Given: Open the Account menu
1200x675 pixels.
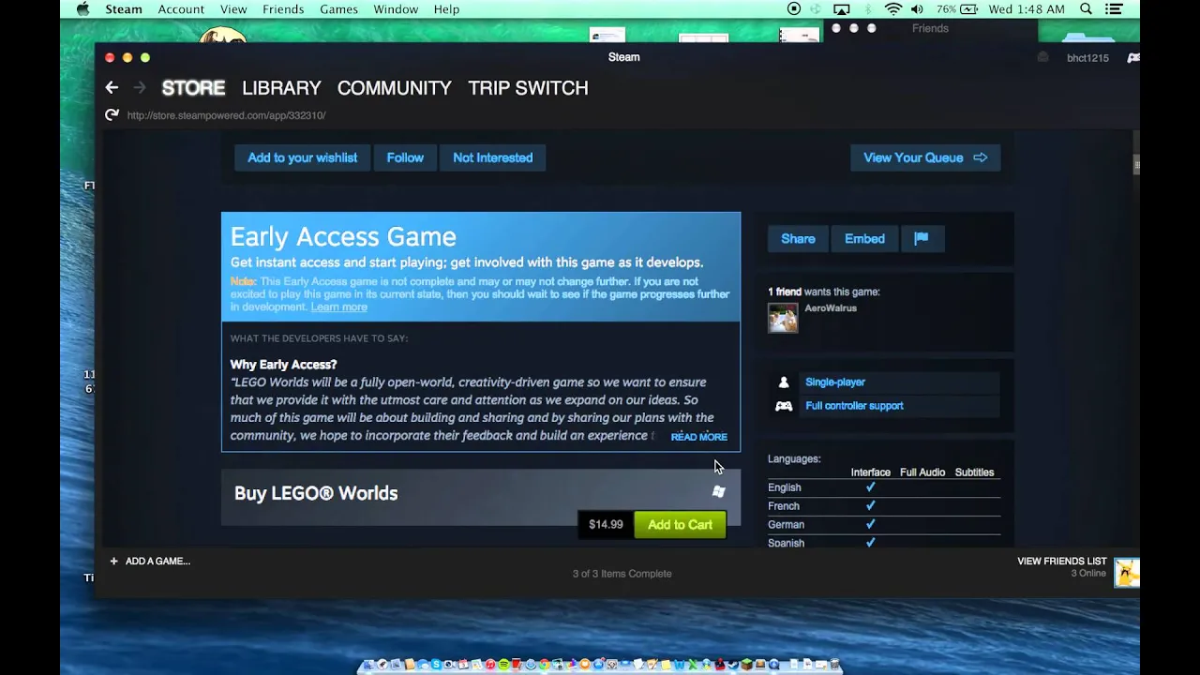Looking at the screenshot, I should click(x=181, y=9).
